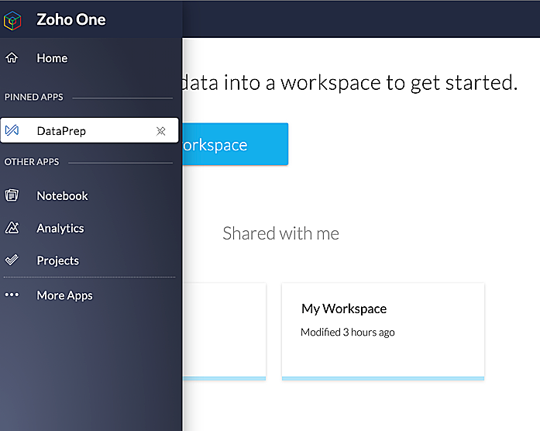Click the Zoho One cube logo
This screenshot has height=431, width=540.
click(12, 20)
